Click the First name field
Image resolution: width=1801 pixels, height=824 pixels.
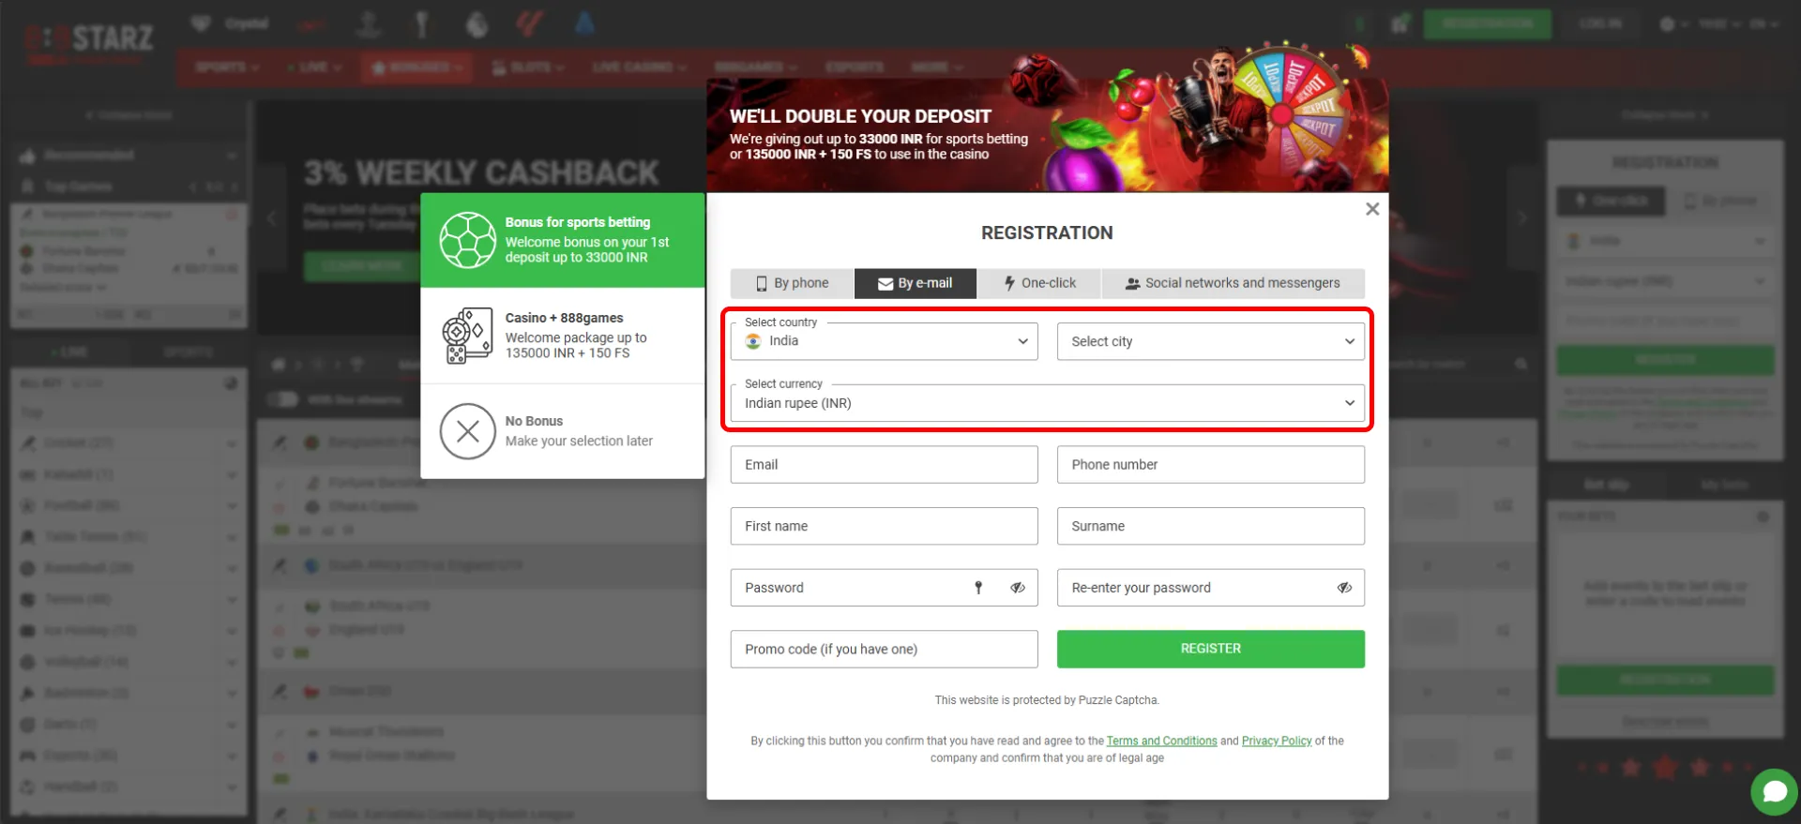pyautogui.click(x=885, y=526)
